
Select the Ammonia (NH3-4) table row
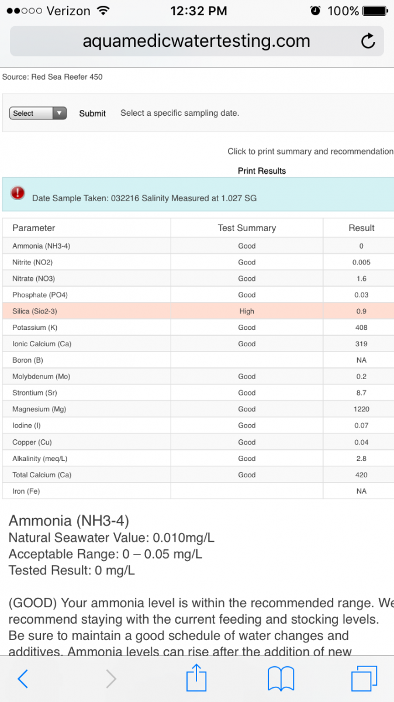[198, 246]
